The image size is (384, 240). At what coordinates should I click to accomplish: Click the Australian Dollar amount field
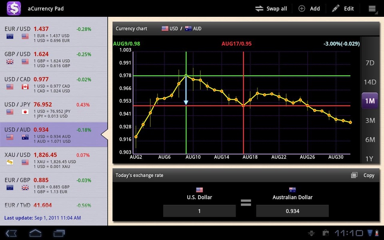click(x=292, y=211)
